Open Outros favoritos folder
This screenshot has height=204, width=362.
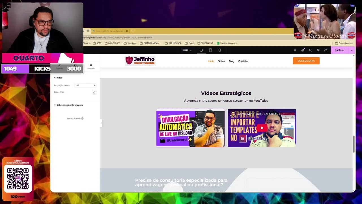point(344,43)
